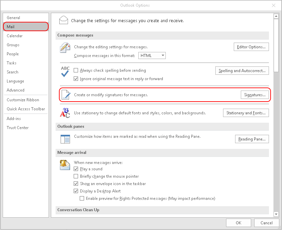The image size is (282, 230).
Task: Click the stationery ABC fonts icon
Action: pyautogui.click(x=65, y=113)
